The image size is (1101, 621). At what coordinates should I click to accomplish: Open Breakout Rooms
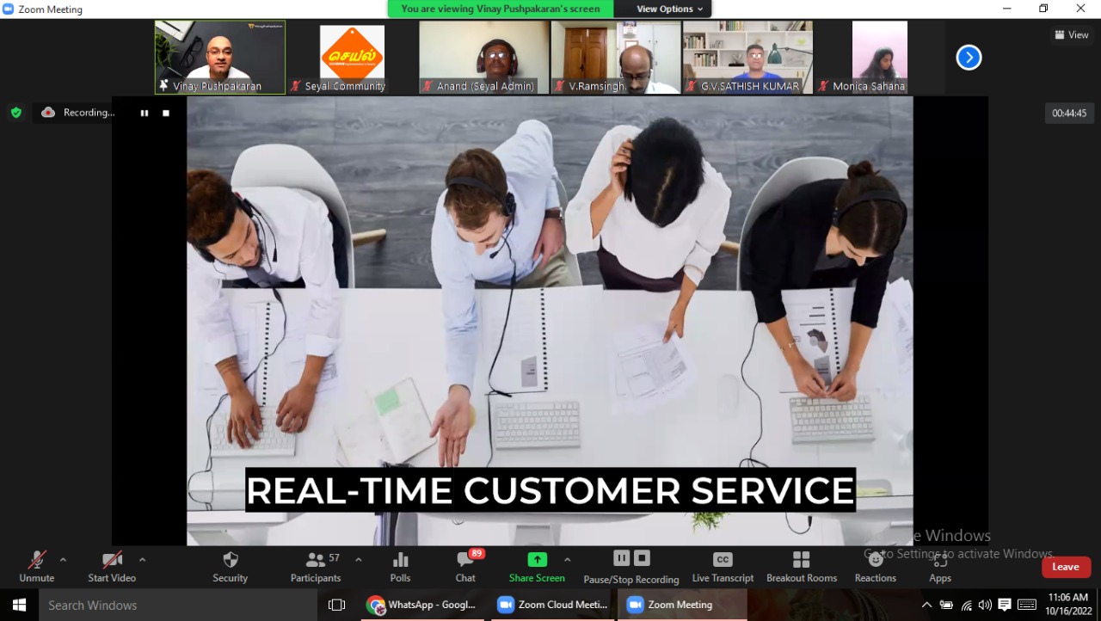[x=801, y=561]
